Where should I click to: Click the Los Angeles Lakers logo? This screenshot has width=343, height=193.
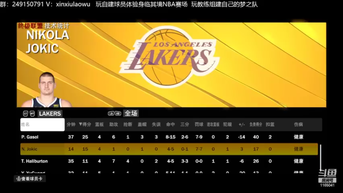click(169, 57)
